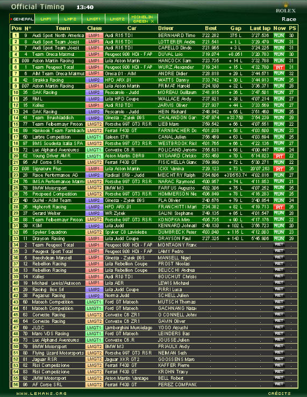Select the Drayson Racing row
The height and width of the screenshot is (397, 307).
click(x=154, y=239)
